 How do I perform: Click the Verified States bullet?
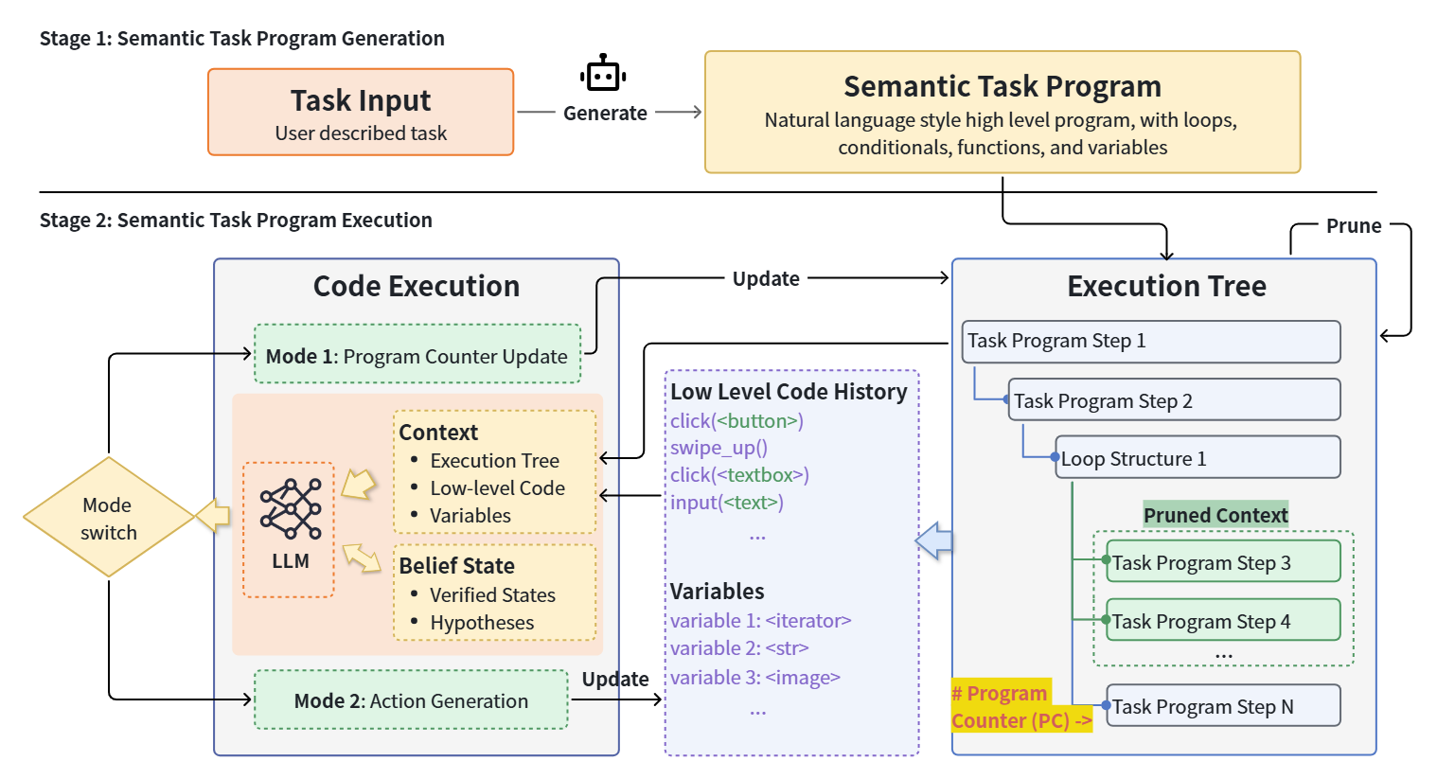point(492,595)
